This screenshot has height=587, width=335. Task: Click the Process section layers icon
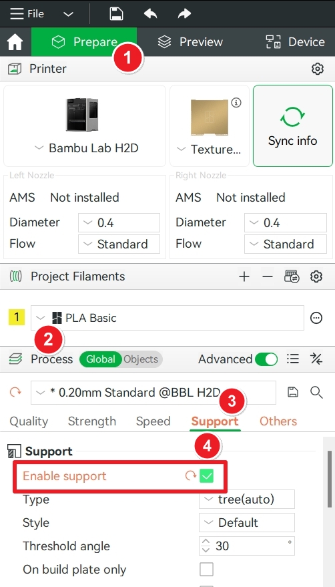click(x=16, y=359)
